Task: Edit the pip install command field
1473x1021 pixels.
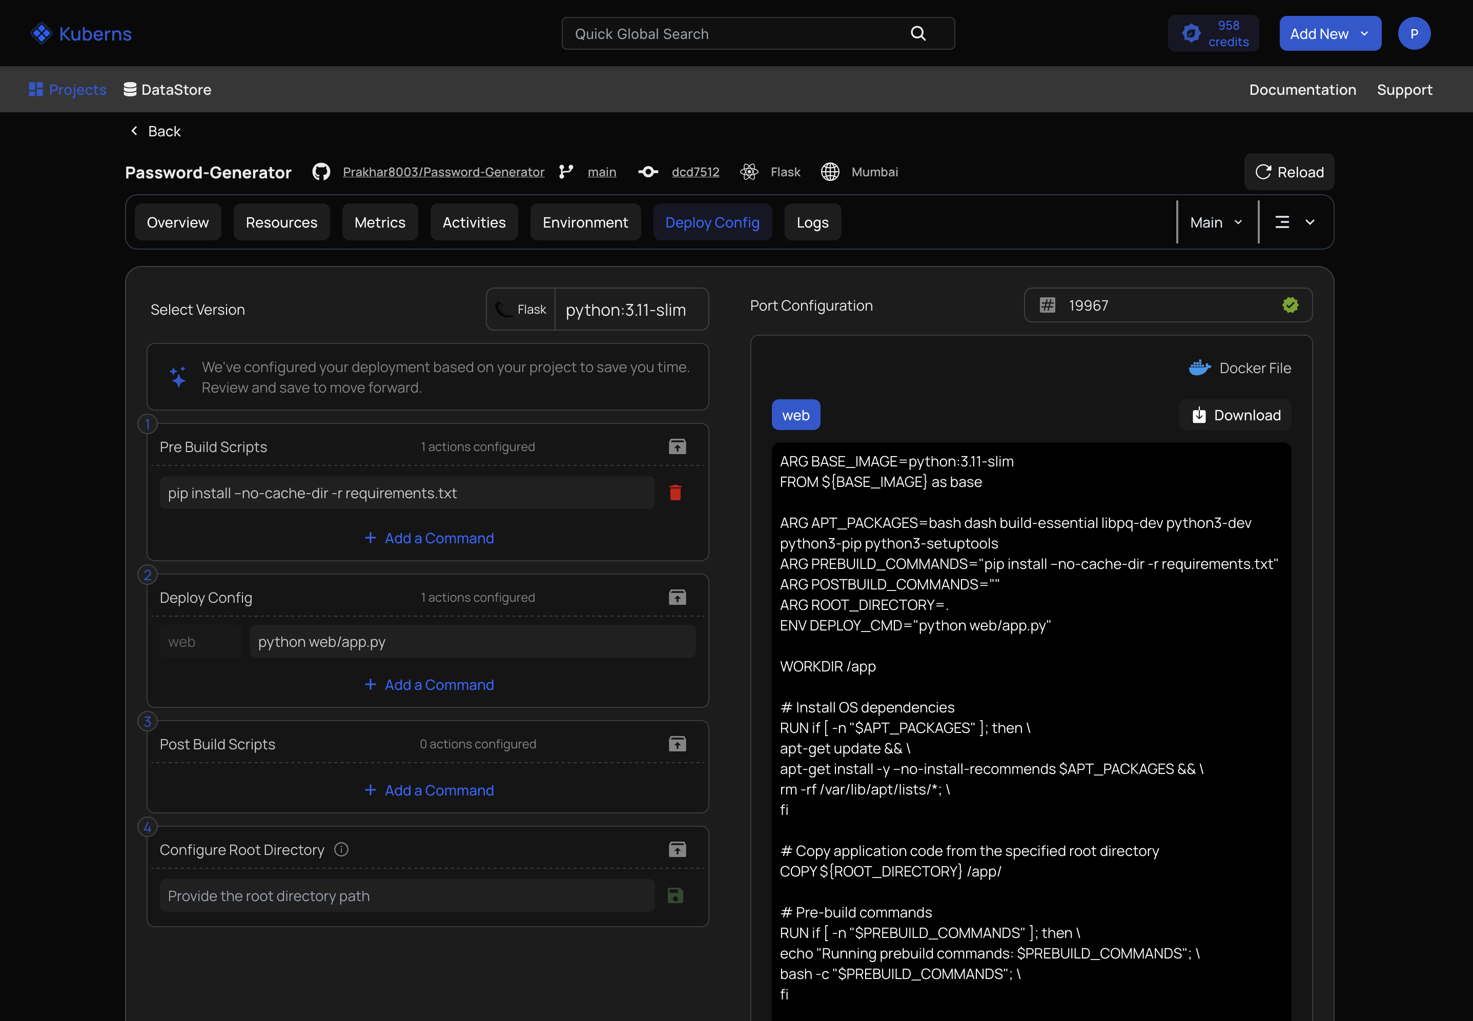Action: [x=407, y=493]
